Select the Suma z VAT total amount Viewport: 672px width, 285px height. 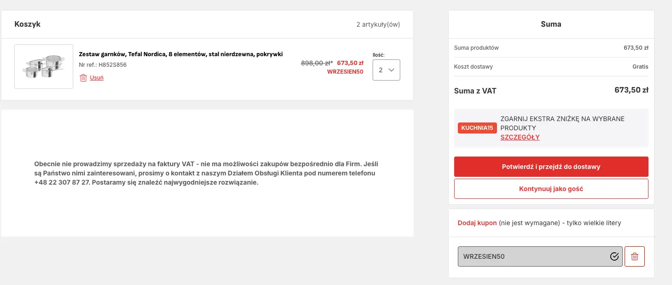point(631,90)
